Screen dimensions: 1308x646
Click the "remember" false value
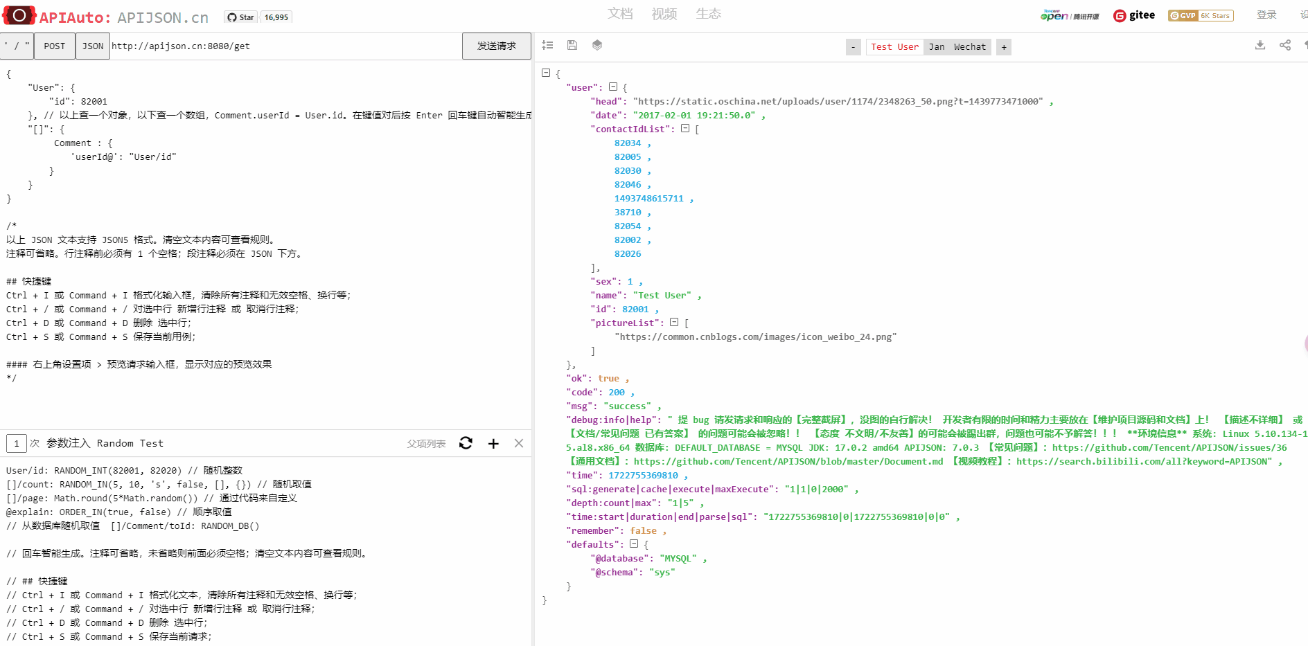(644, 531)
